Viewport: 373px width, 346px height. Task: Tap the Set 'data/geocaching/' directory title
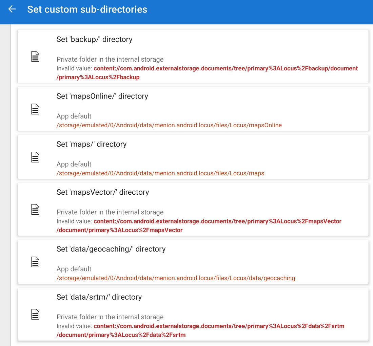point(111,249)
